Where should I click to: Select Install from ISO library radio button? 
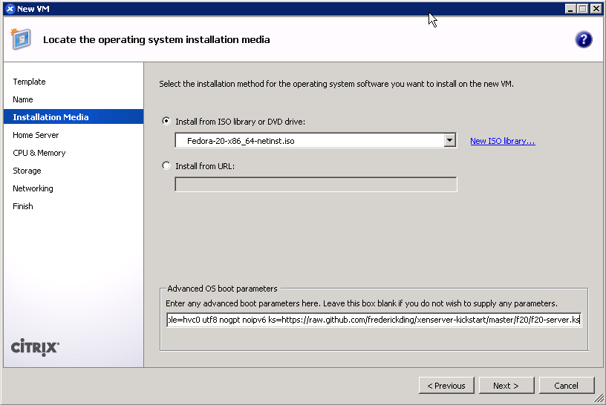click(x=166, y=121)
